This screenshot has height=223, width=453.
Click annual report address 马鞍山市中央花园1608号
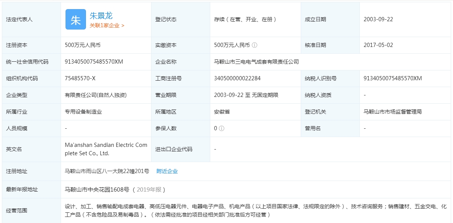97,189
